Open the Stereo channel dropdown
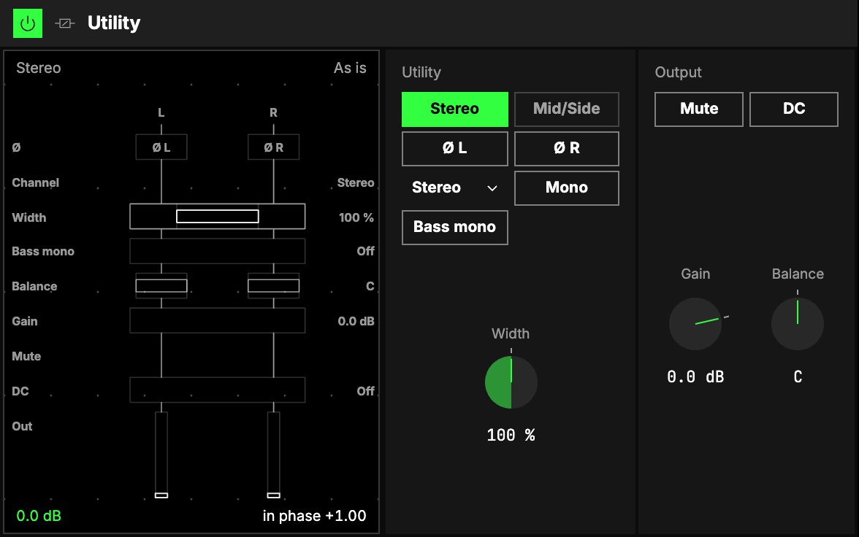The height and width of the screenshot is (537, 859). (x=454, y=188)
